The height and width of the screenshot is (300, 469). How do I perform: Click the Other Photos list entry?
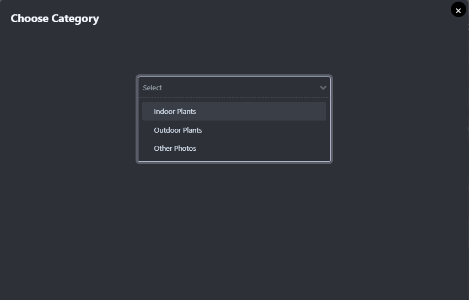(175, 149)
